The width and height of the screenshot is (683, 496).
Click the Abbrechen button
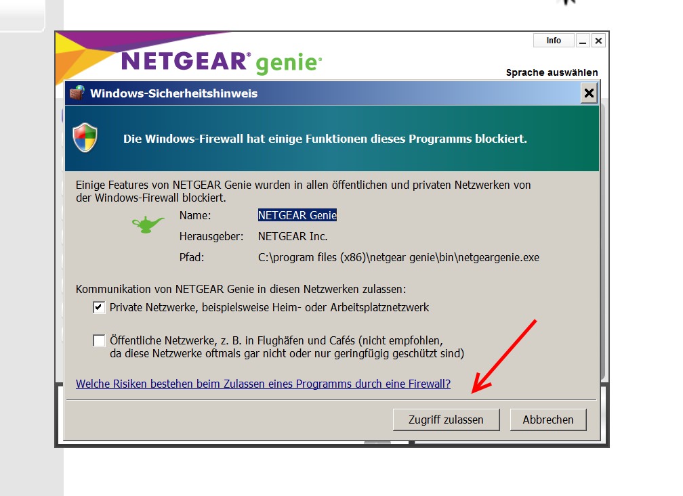pyautogui.click(x=548, y=420)
